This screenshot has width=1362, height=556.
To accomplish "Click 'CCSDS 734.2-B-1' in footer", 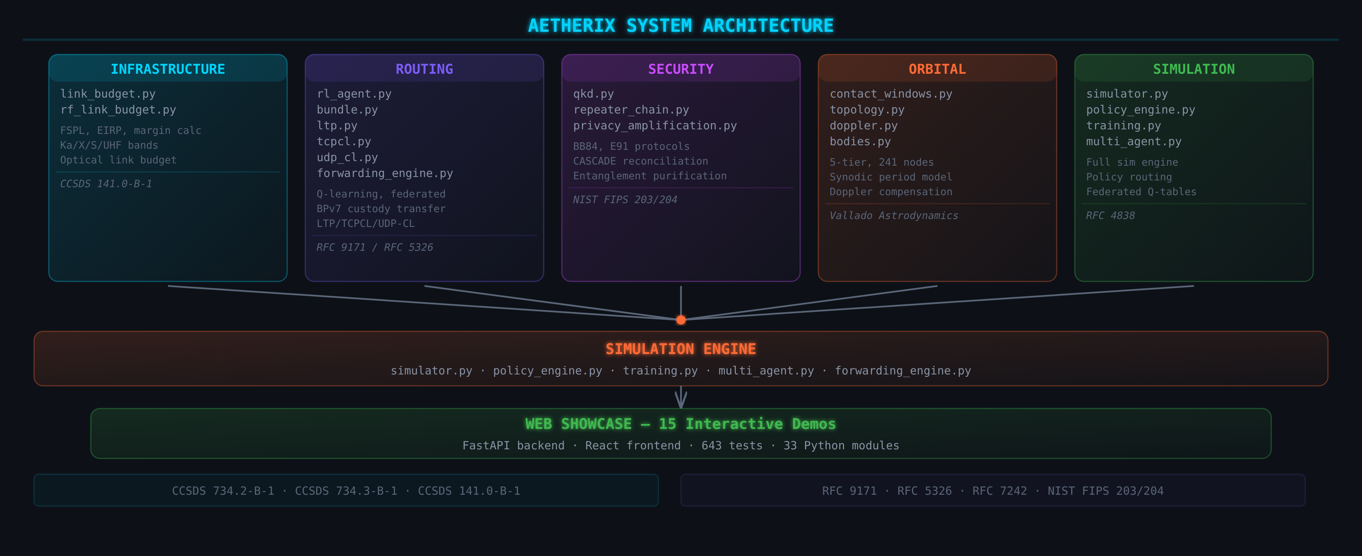I will pos(223,491).
